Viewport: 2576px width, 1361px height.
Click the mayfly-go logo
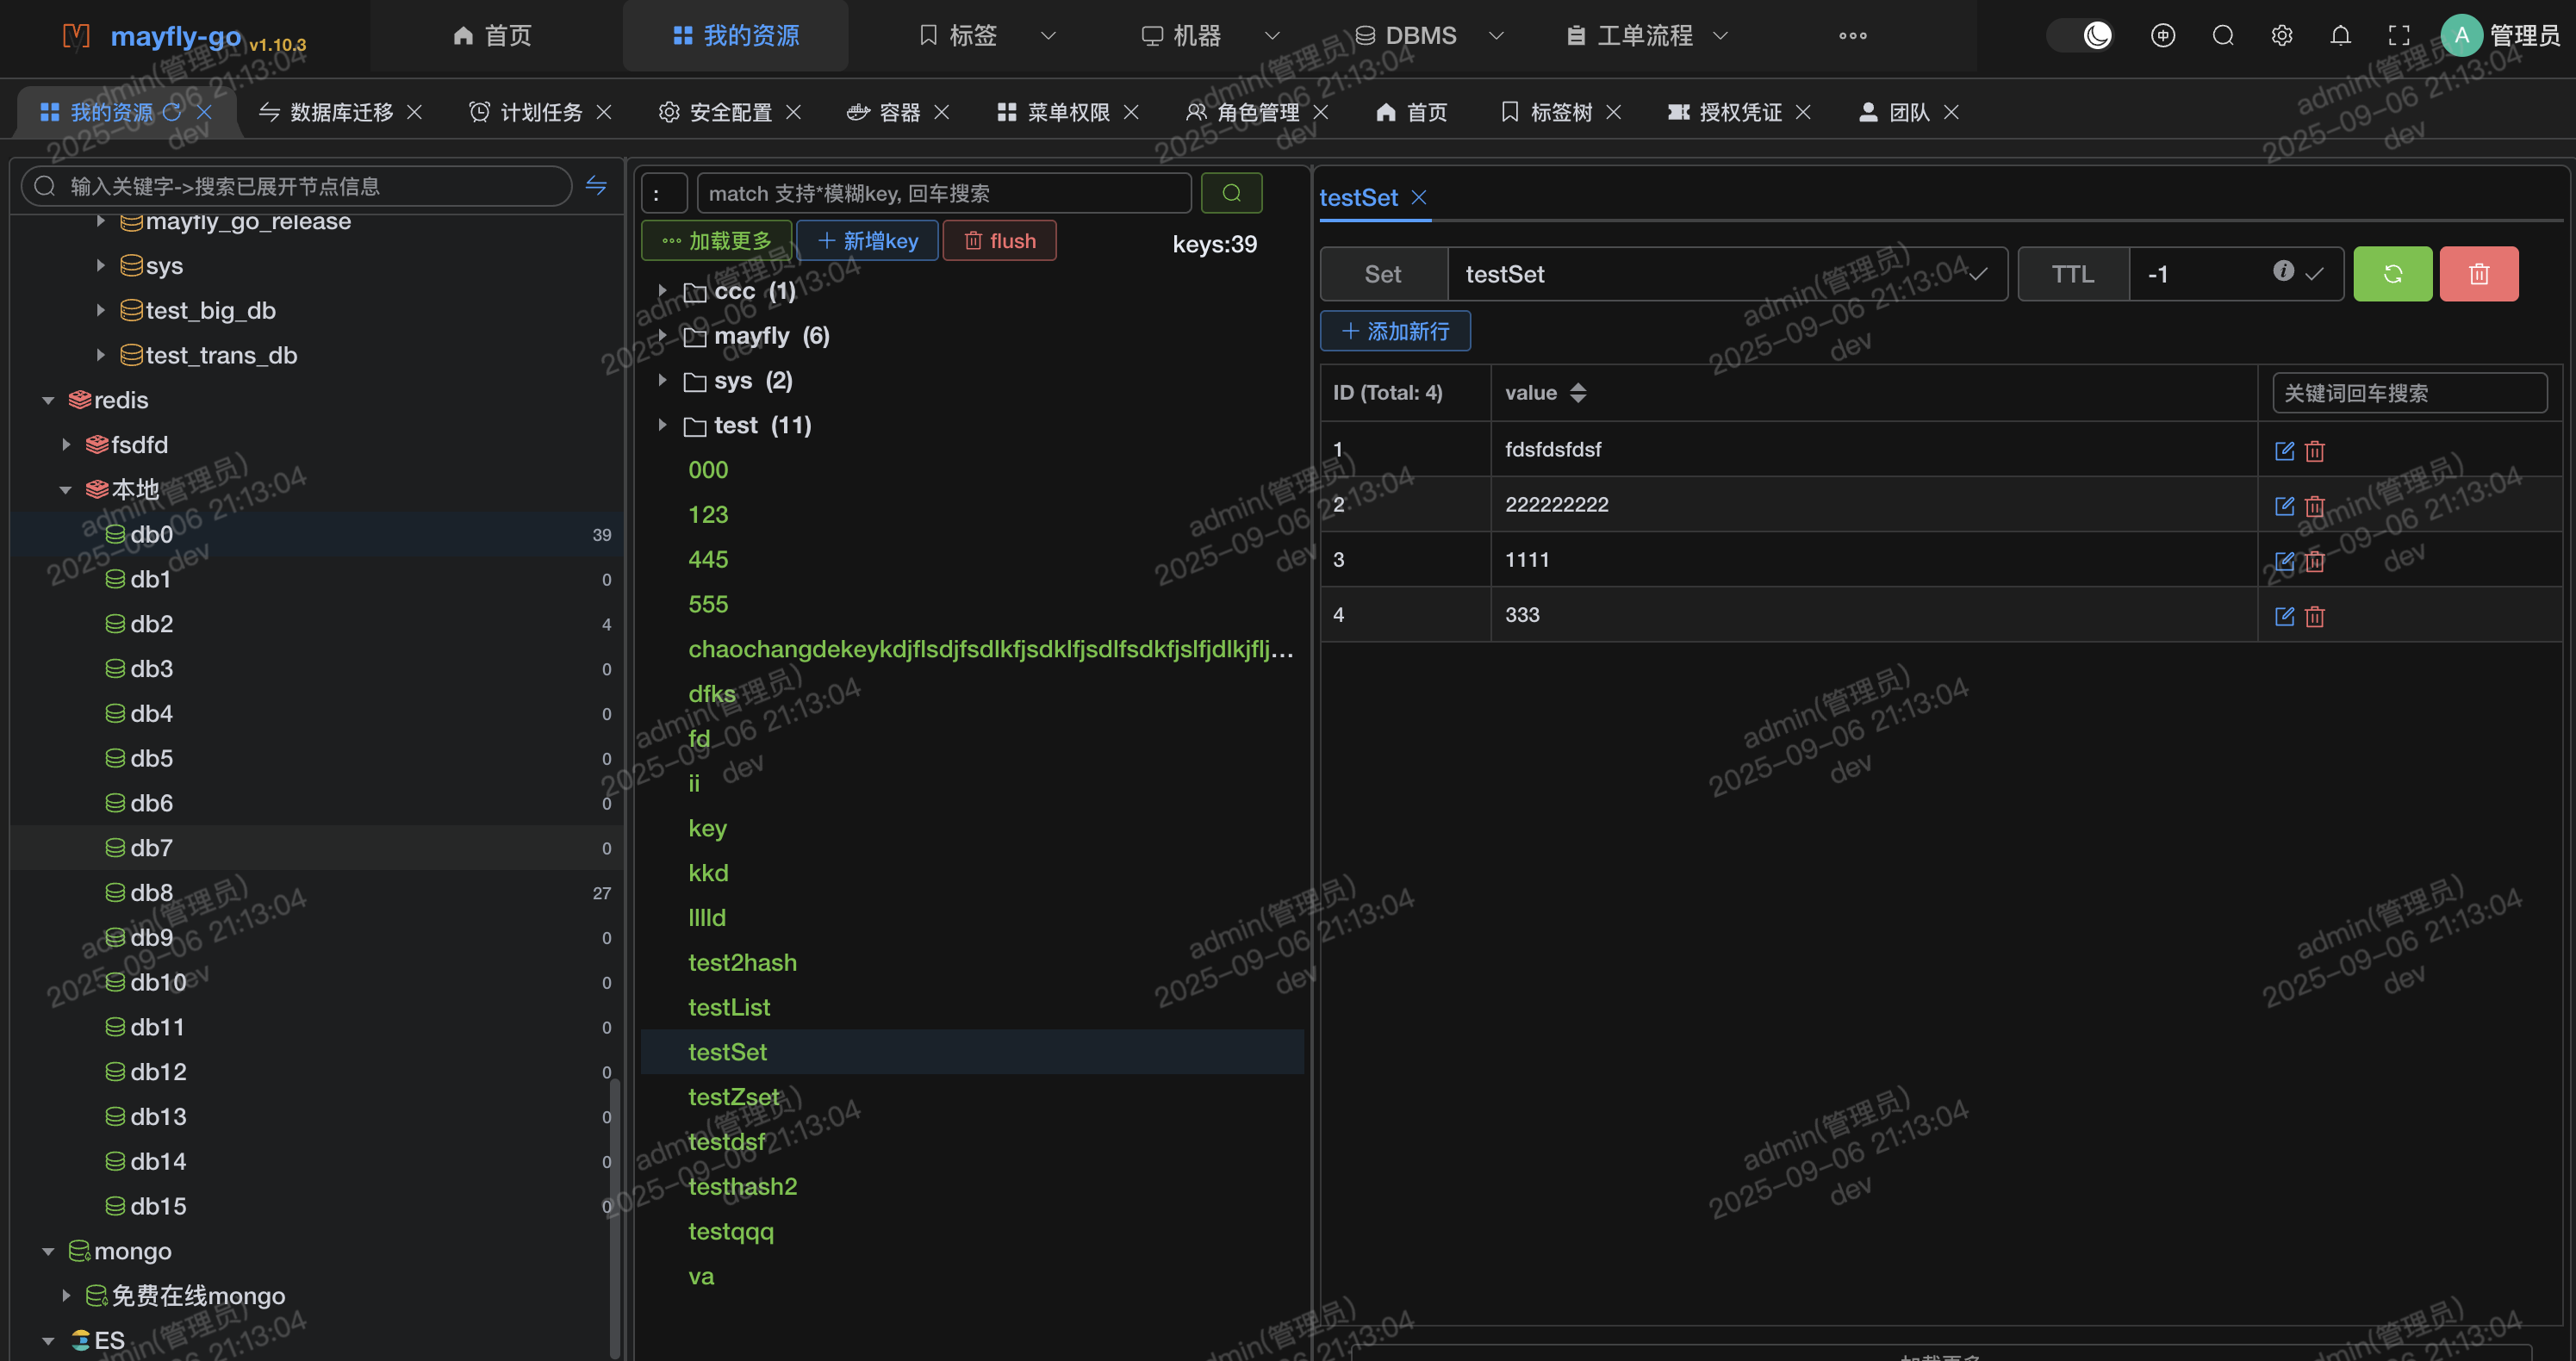[76, 36]
